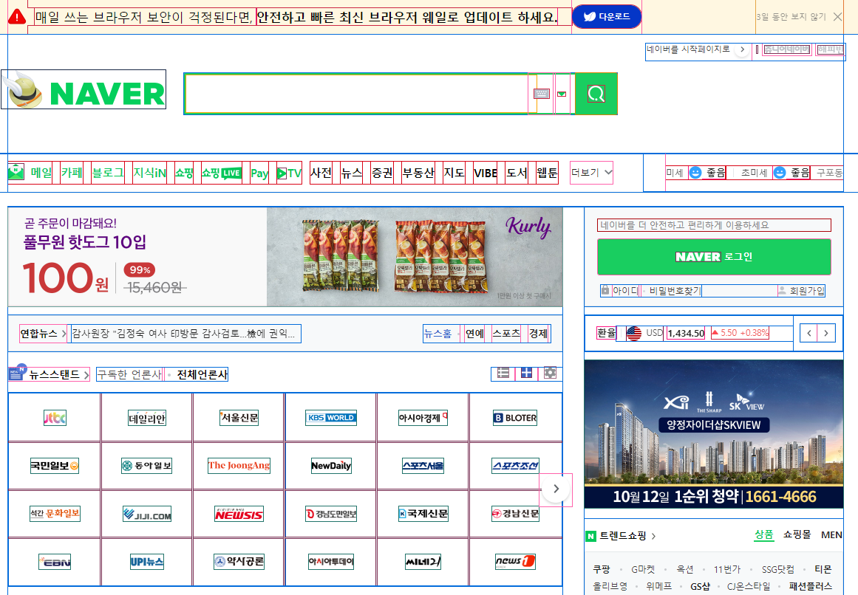Select the 데일리안 press logo
The width and height of the screenshot is (858, 595).
[146, 417]
